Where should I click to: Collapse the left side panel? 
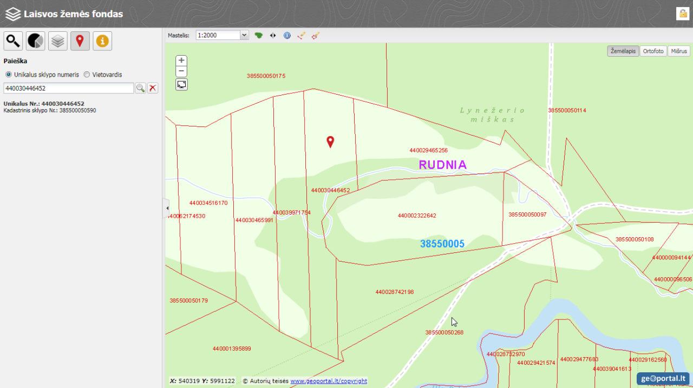pyautogui.click(x=167, y=208)
